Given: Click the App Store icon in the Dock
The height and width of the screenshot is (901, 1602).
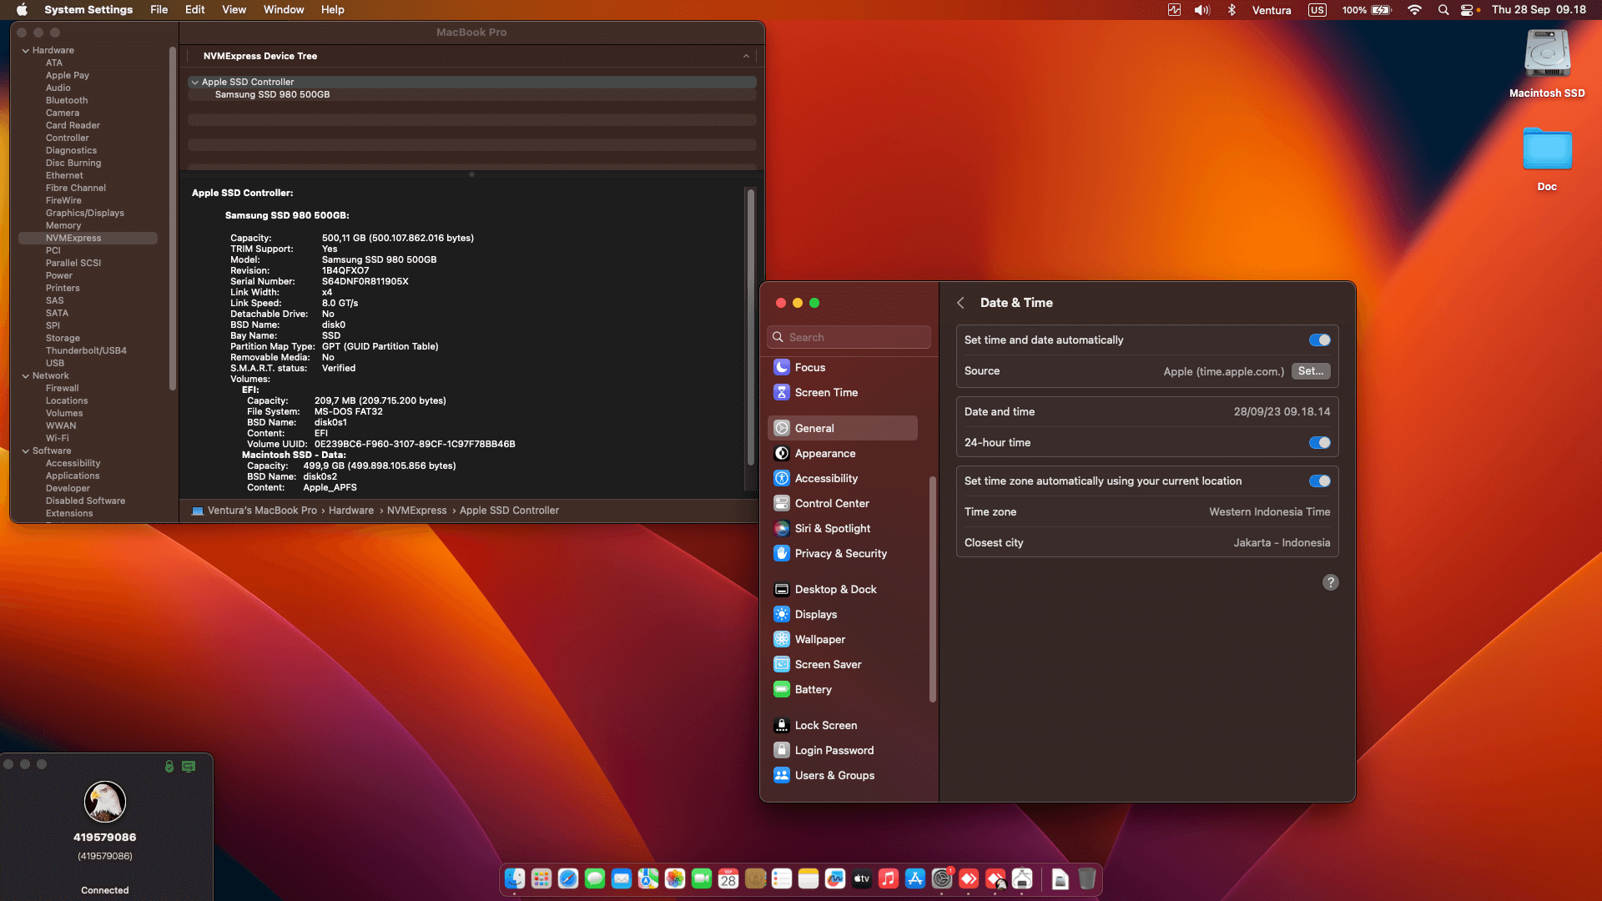Looking at the screenshot, I should 915,878.
